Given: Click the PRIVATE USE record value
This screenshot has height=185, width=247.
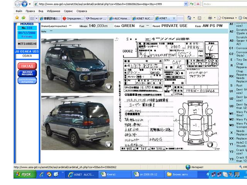Looking at the screenshot, I should (174, 26).
